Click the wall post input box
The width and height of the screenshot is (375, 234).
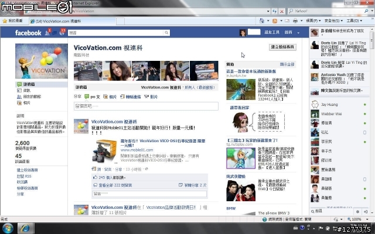[x=146, y=106]
